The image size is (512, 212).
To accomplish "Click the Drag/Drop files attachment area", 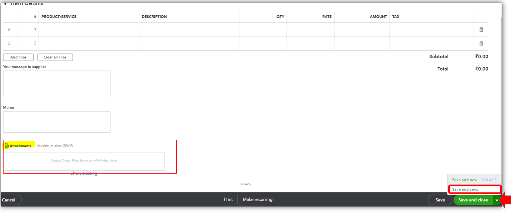I will [84, 161].
